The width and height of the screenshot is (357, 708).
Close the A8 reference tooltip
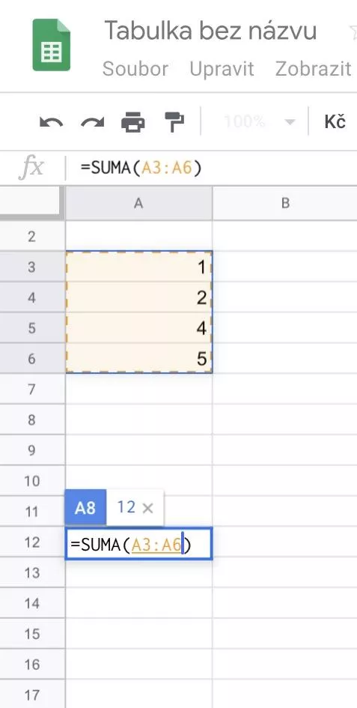coord(147,509)
